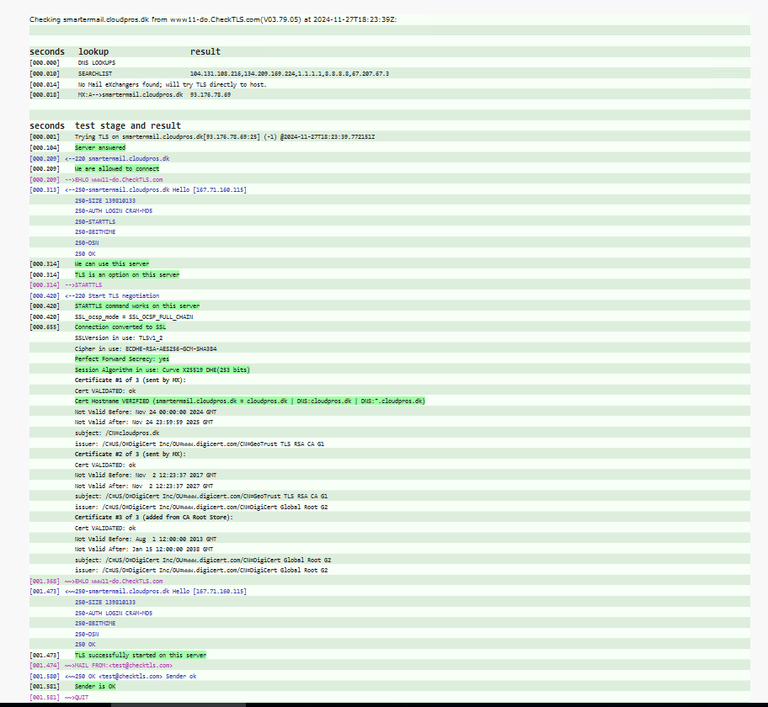
Task: Click the green 'Sender is OK' status
Action: tap(95, 686)
